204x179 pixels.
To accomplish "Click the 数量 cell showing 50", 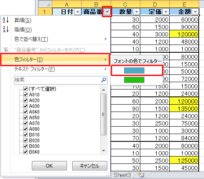I will click(x=125, y=161).
